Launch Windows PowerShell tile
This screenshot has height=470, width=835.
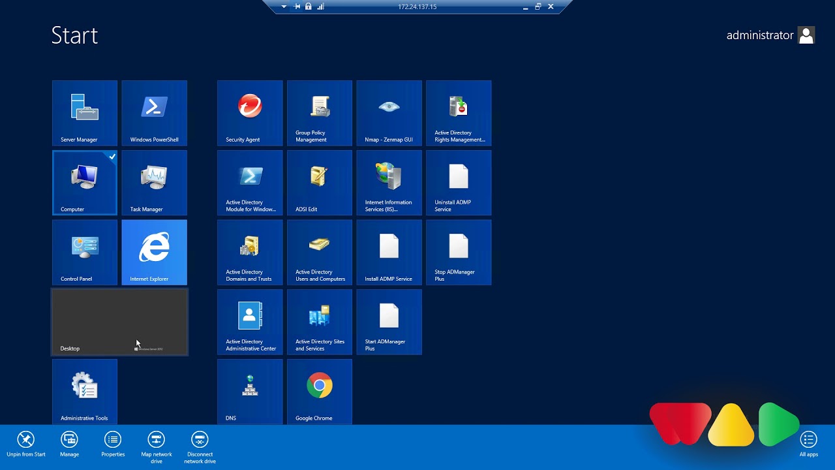tap(155, 113)
